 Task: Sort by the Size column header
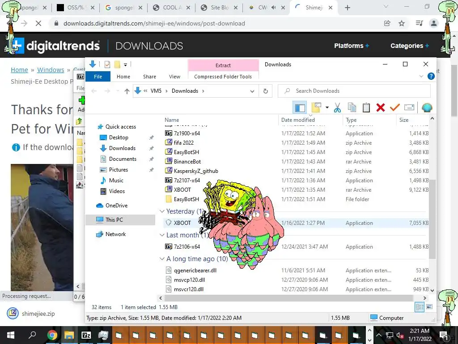(x=404, y=120)
